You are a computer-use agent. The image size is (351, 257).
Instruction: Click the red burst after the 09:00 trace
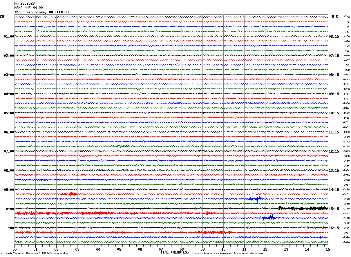pos(70,194)
